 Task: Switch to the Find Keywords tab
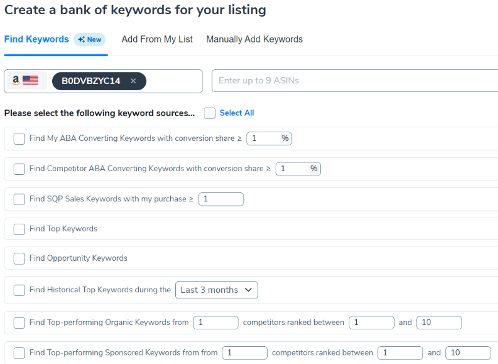37,40
